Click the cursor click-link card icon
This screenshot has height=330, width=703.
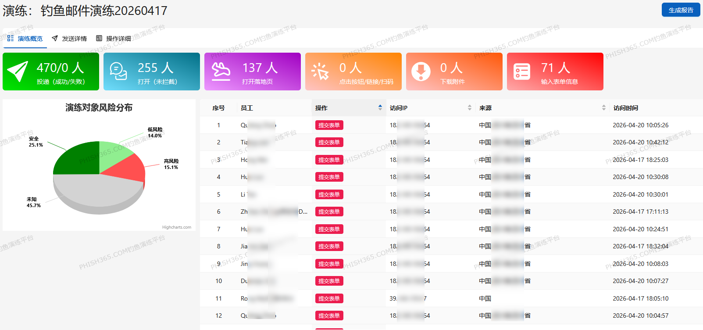pyautogui.click(x=320, y=72)
